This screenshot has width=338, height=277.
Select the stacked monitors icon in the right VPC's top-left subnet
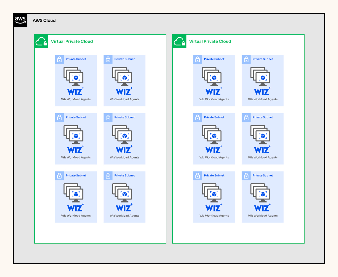(x=212, y=77)
